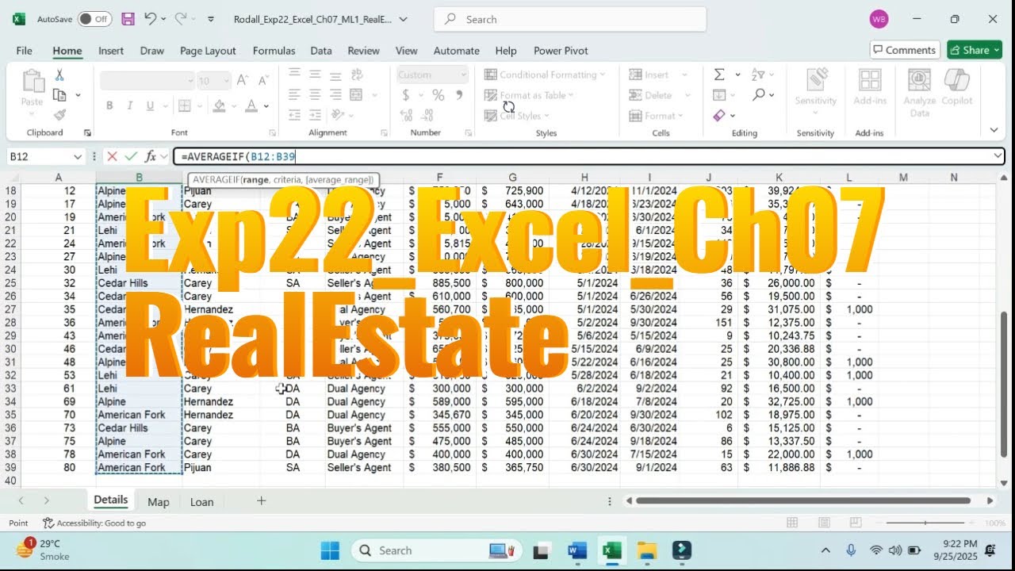The image size is (1015, 571).
Task: Open Format as Table dropdown
Action: (x=529, y=95)
